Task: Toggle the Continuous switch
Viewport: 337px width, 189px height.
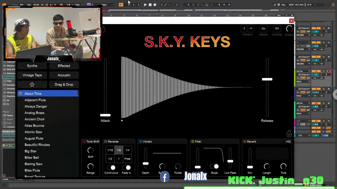Action: [x=111, y=167]
